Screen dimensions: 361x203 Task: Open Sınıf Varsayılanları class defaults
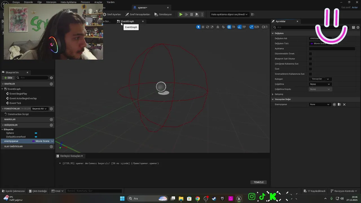coord(138,14)
